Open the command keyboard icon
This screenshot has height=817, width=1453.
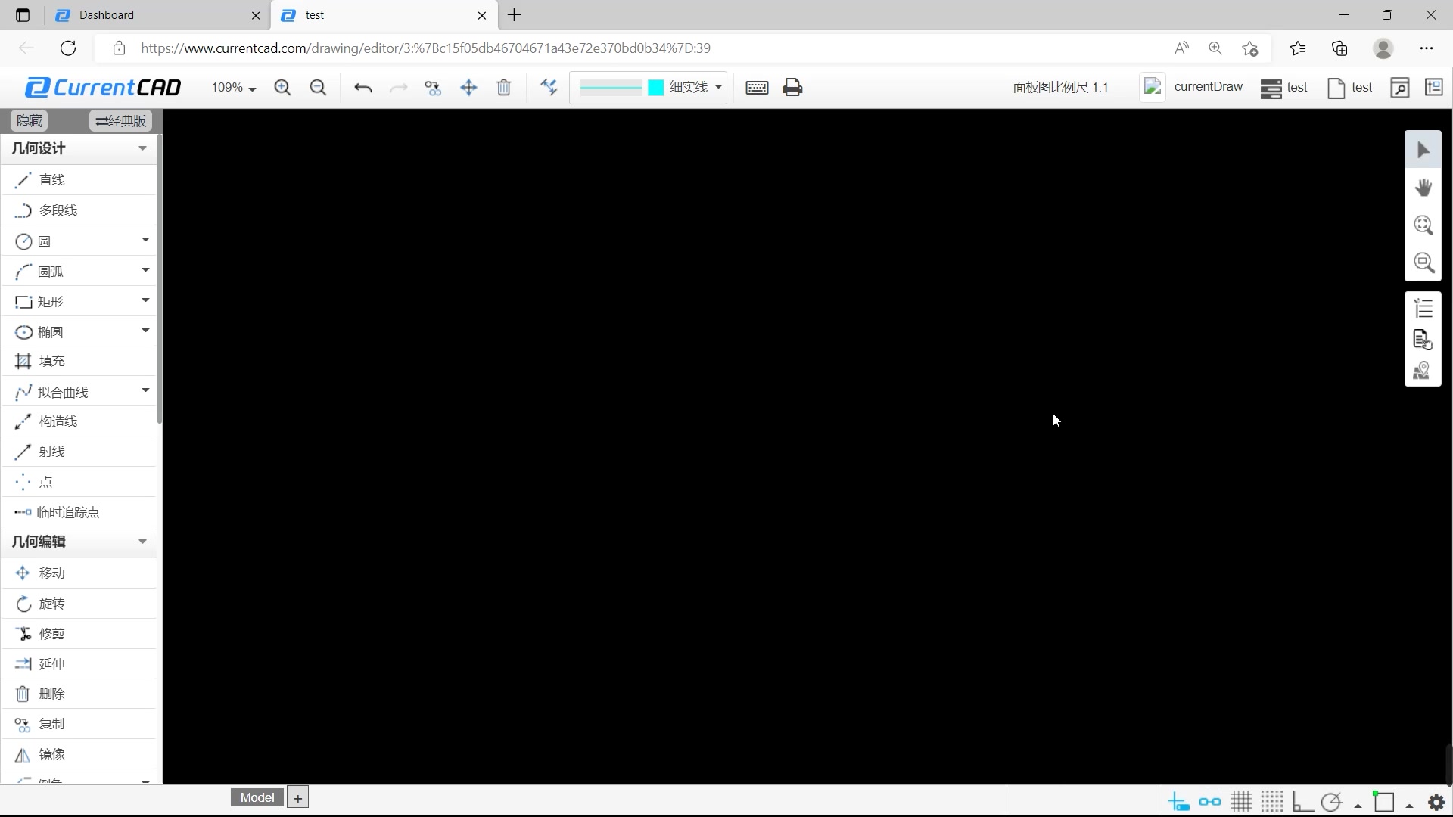tap(757, 88)
